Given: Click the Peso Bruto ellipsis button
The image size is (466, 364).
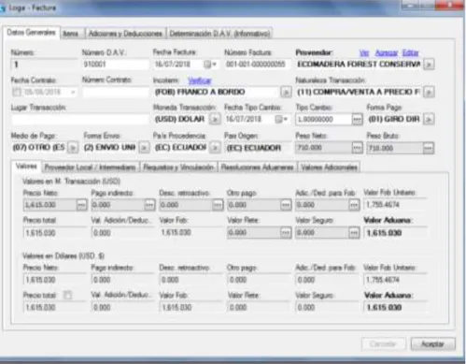Looking at the screenshot, I should (x=429, y=148).
